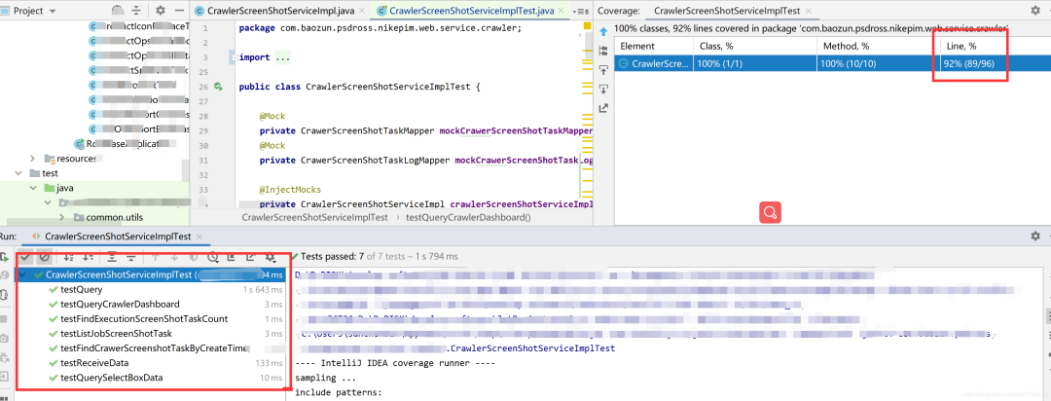Sort test results alphabetically

point(68,257)
